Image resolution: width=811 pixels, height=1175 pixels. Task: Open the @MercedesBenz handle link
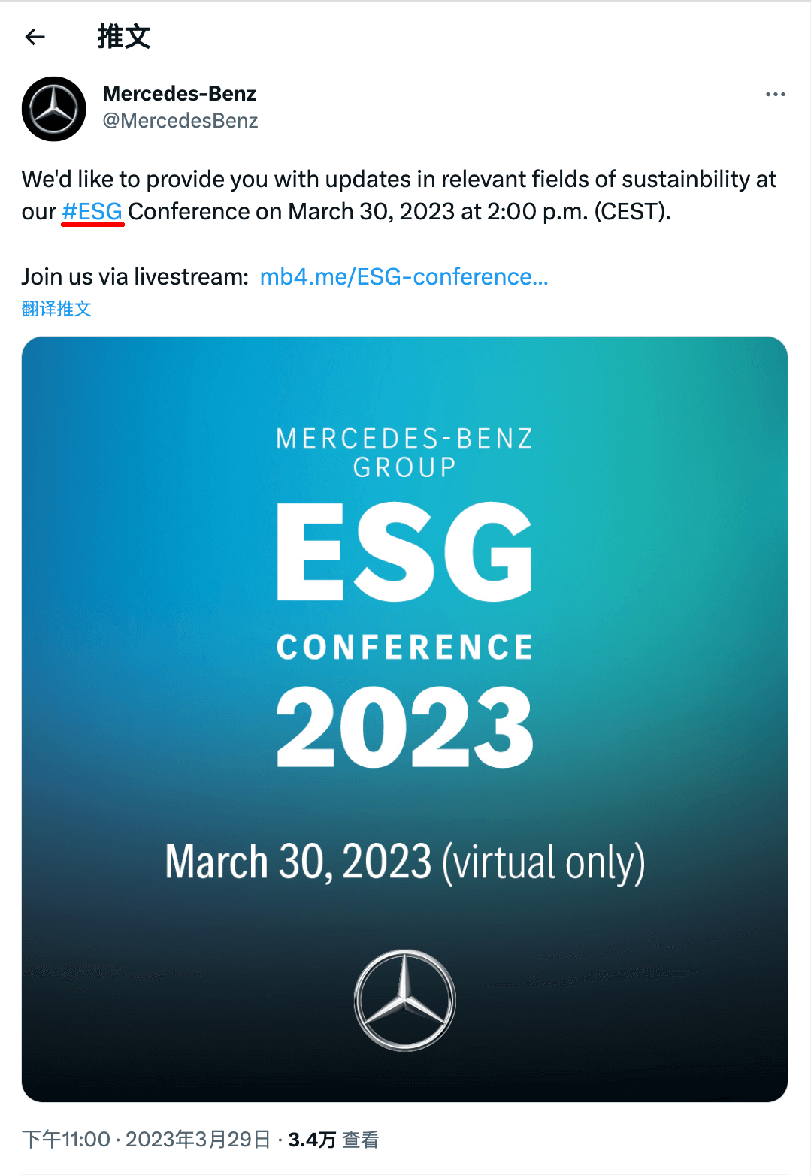(180, 121)
